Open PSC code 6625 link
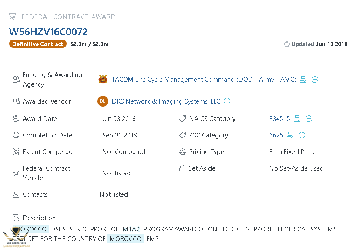This screenshot has width=356, height=248. [276, 135]
